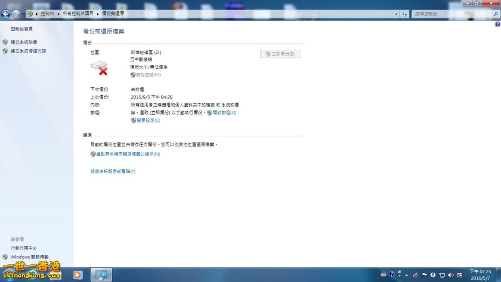Click the 變更設定(C) link

[x=149, y=121]
